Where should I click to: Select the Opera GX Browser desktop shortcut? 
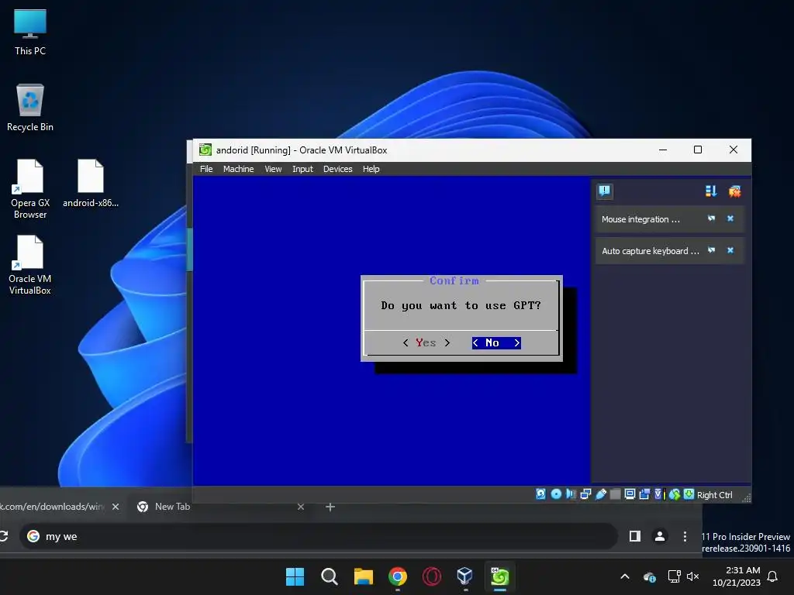(x=30, y=189)
